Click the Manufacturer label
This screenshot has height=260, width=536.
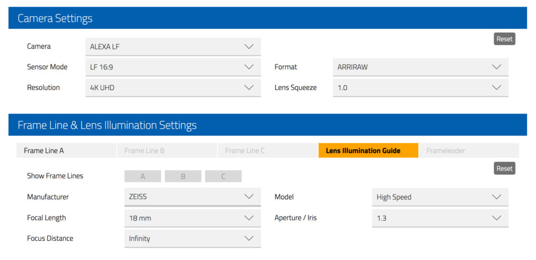coord(48,197)
